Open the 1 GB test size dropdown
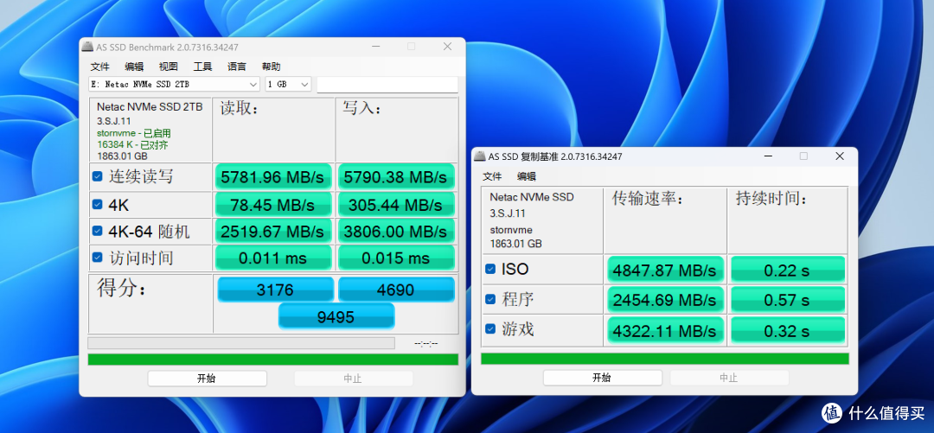Viewport: 934px width, 433px height. tap(288, 85)
